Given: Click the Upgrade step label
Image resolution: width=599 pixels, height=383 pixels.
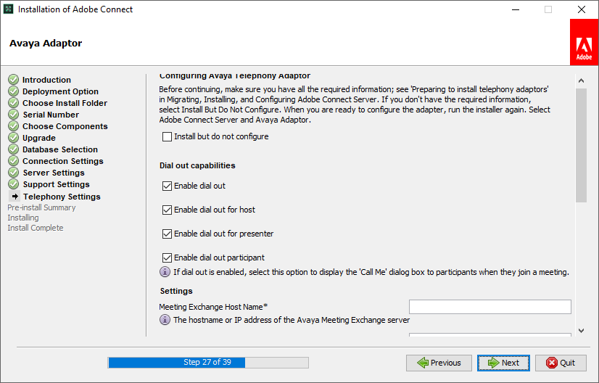Looking at the screenshot, I should pos(39,138).
